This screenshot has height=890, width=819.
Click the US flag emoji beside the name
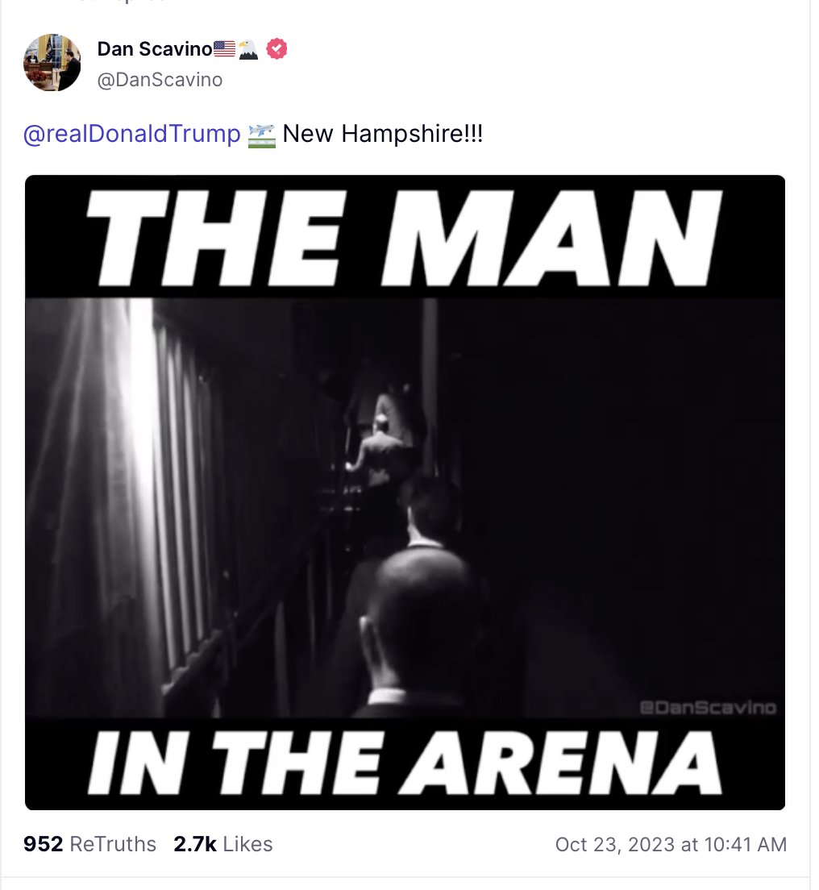click(225, 49)
